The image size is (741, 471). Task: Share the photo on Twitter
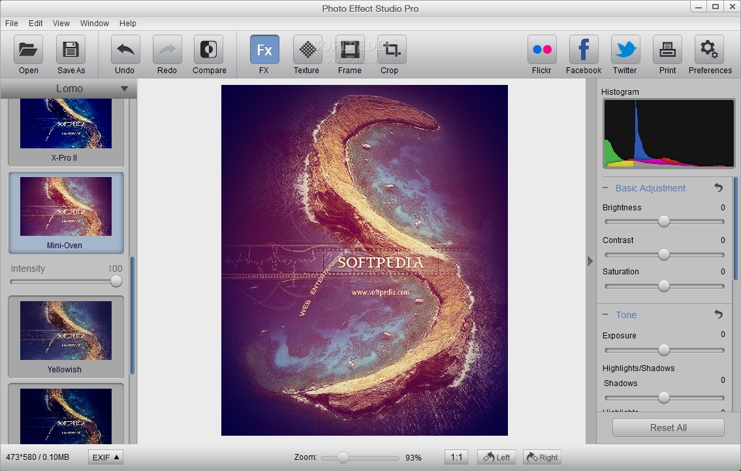625,49
